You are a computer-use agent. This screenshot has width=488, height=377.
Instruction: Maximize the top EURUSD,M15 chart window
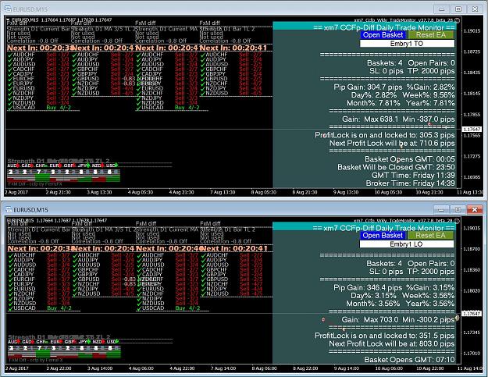(x=458, y=9)
